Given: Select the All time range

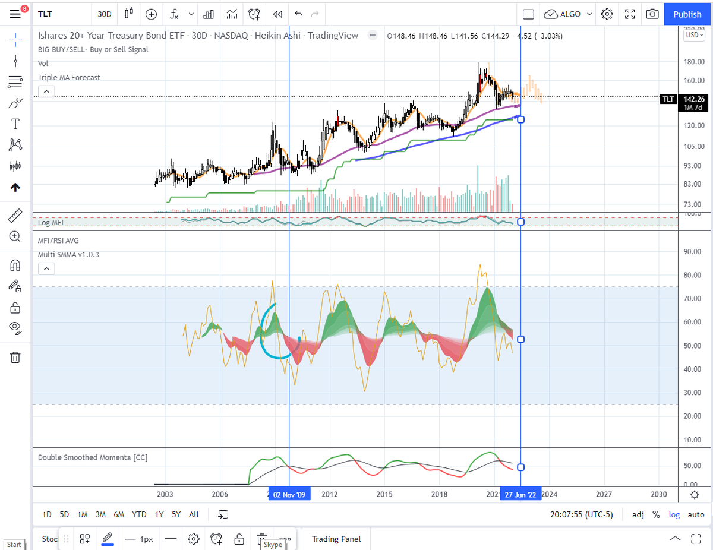Looking at the screenshot, I should point(194,514).
